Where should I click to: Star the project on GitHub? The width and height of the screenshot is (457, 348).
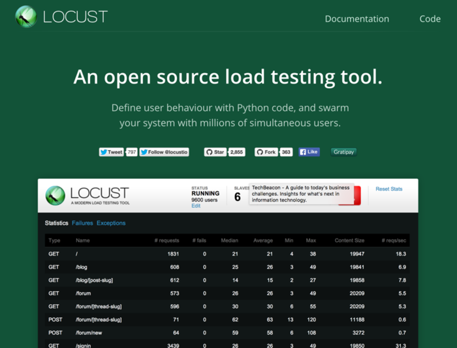tap(215, 152)
